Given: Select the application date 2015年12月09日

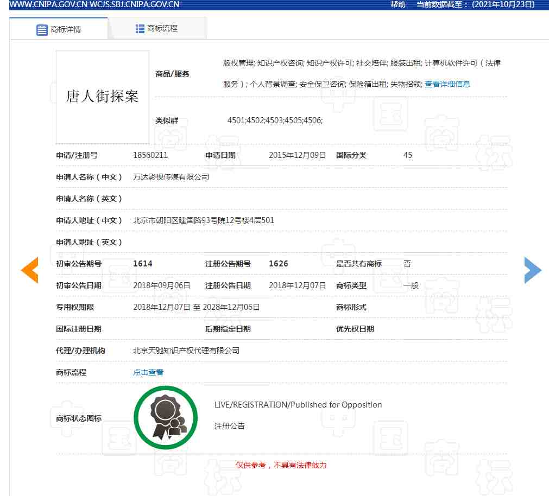Looking at the screenshot, I should point(297,155).
